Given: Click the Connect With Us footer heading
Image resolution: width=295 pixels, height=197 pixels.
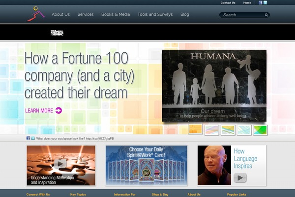Looking at the screenshot, I should pos(38,195).
